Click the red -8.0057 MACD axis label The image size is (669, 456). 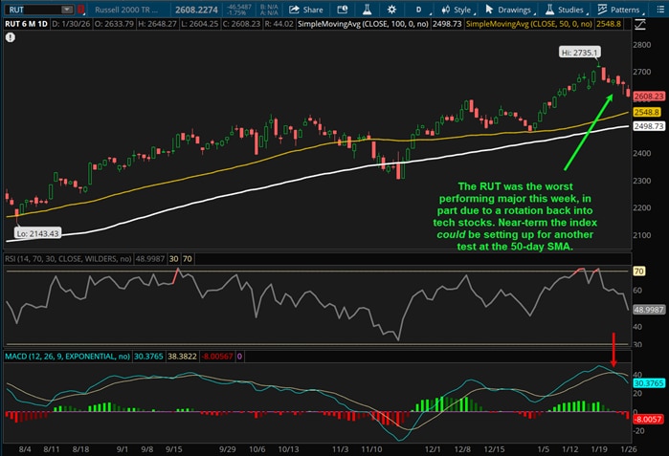pyautogui.click(x=649, y=420)
